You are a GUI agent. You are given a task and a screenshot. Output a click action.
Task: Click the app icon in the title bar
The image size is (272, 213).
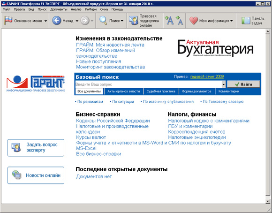(4, 4)
